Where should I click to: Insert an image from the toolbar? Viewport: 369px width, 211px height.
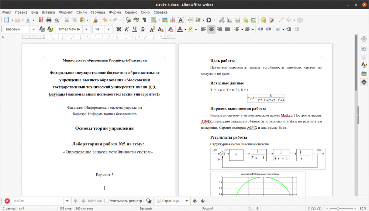[165, 20]
